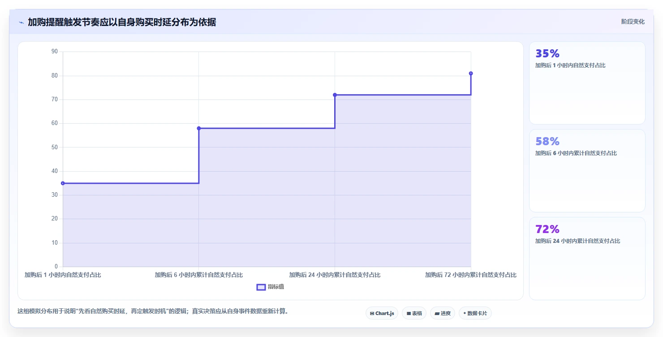This screenshot has height=337, width=663.
Task: Click x-axis label 加购后 6 小时内累计自然支付占比
Action: pyautogui.click(x=199, y=275)
